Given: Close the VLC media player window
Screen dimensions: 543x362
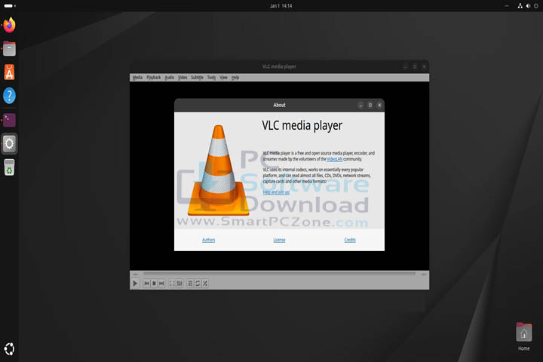Looking at the screenshot, I should [x=424, y=66].
